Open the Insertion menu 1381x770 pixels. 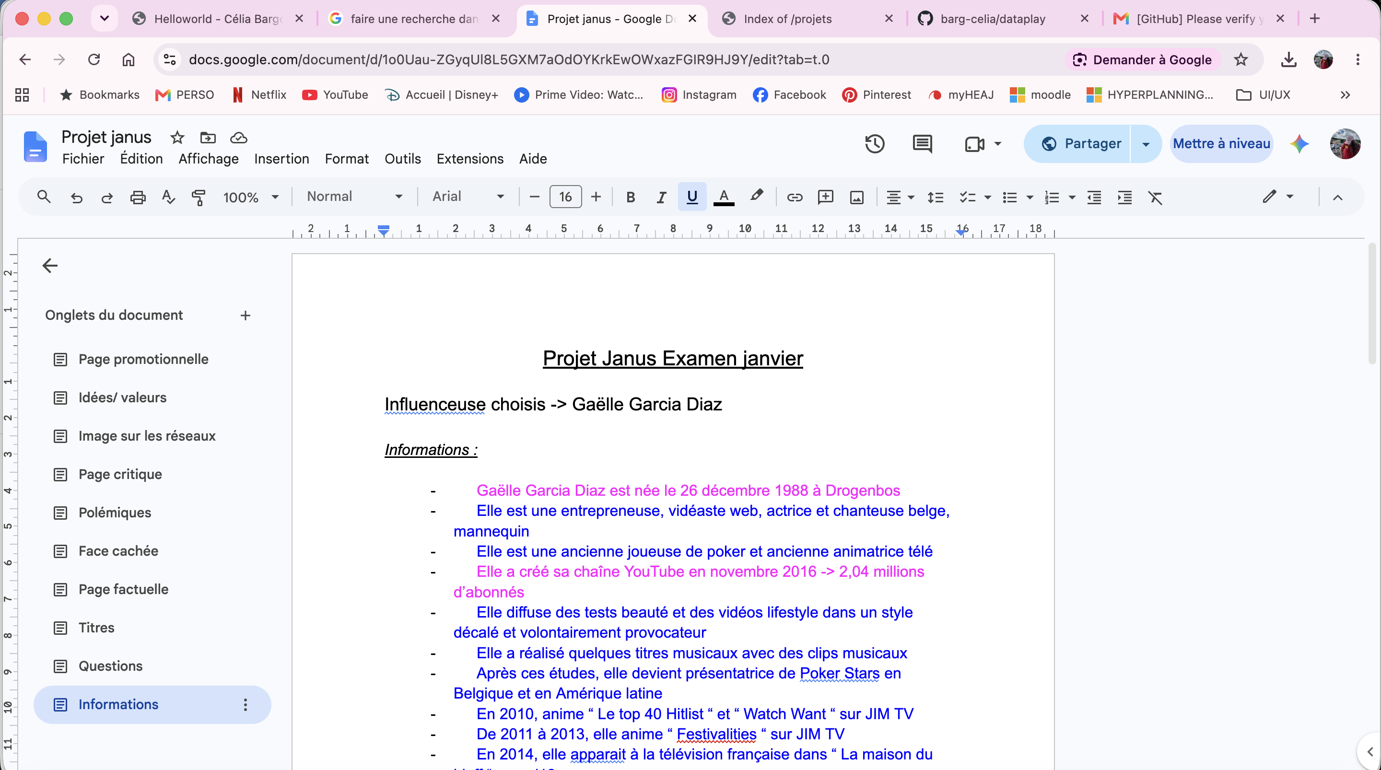pos(281,159)
